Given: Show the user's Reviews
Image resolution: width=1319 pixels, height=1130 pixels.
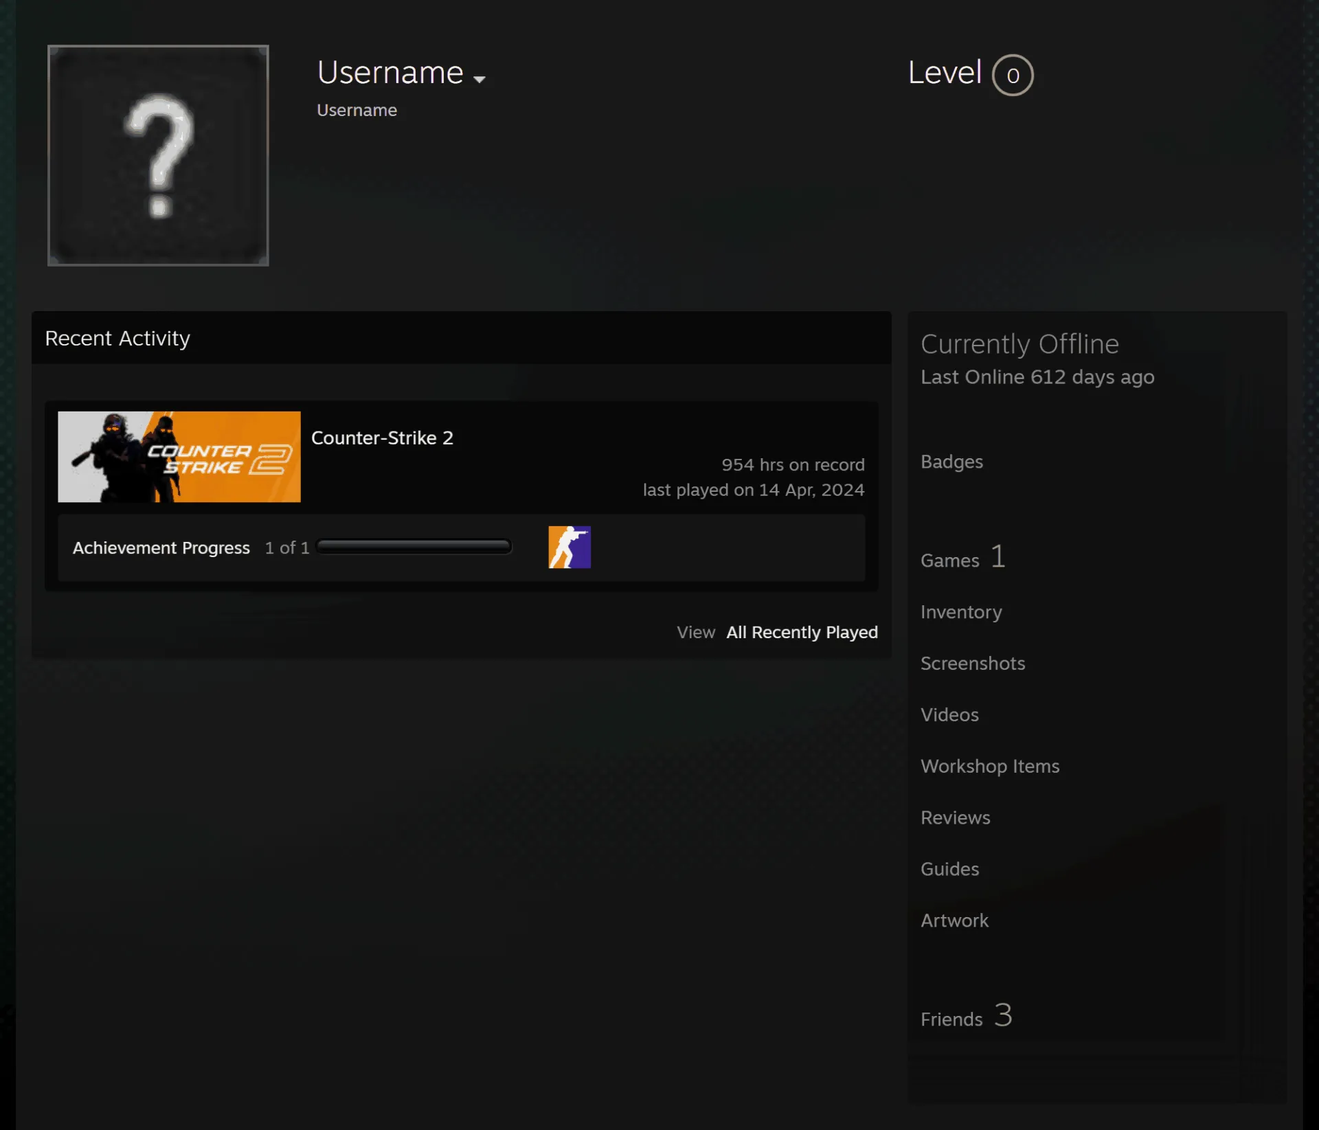Looking at the screenshot, I should pyautogui.click(x=956, y=817).
